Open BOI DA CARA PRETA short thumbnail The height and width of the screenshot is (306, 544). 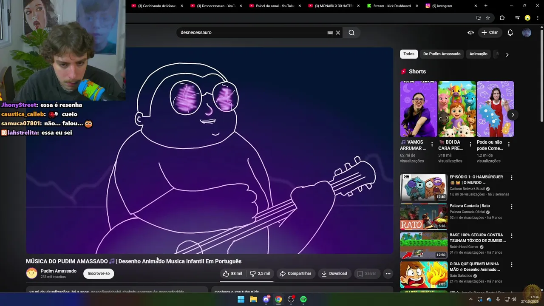pyautogui.click(x=457, y=109)
